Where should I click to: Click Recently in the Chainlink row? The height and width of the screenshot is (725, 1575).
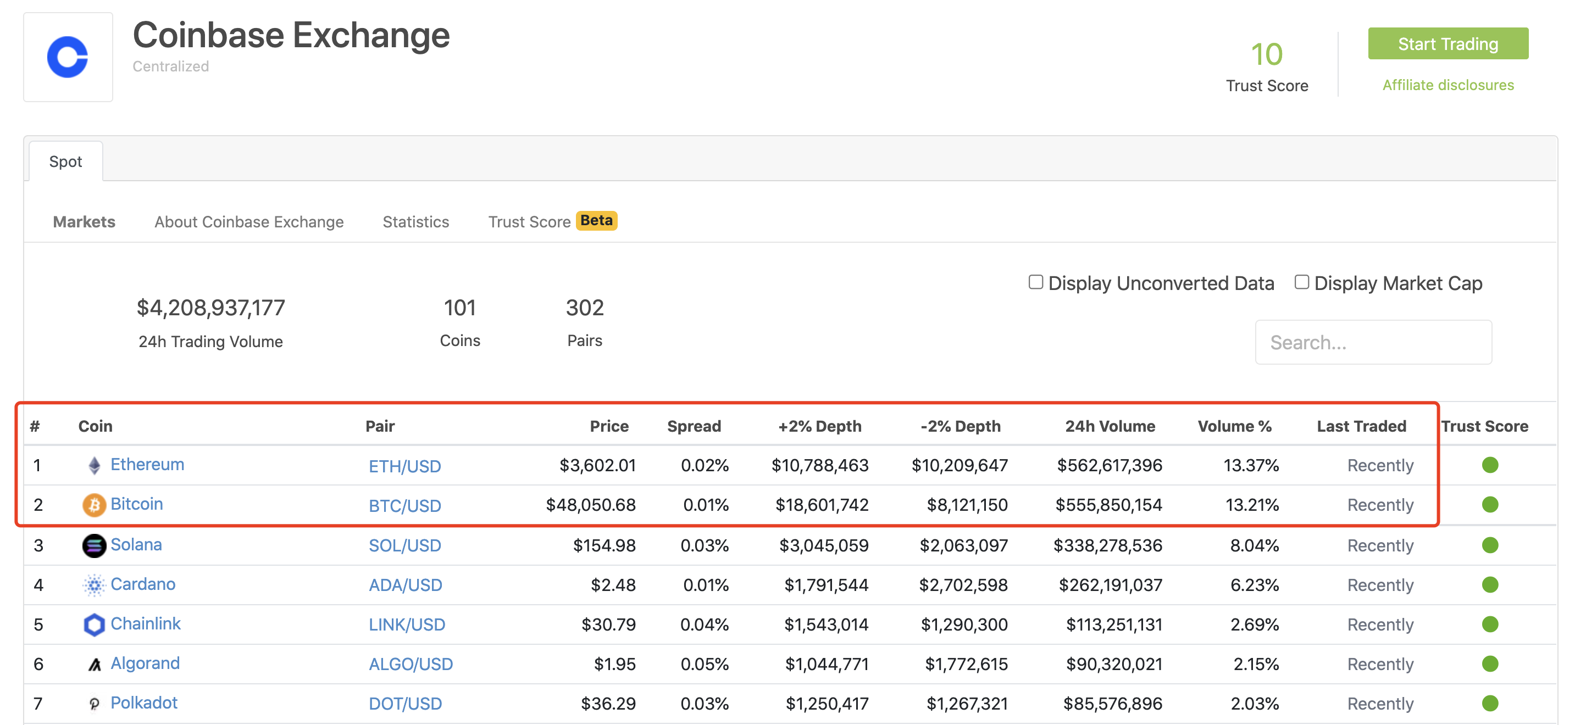1380,624
